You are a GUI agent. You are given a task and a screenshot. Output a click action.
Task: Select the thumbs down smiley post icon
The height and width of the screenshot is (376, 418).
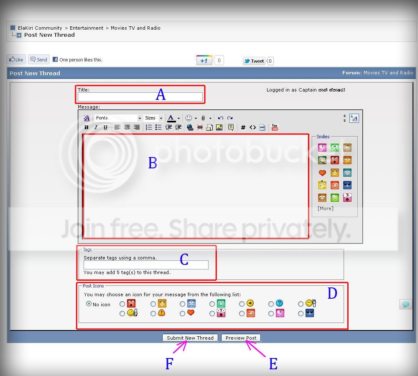tap(301, 304)
